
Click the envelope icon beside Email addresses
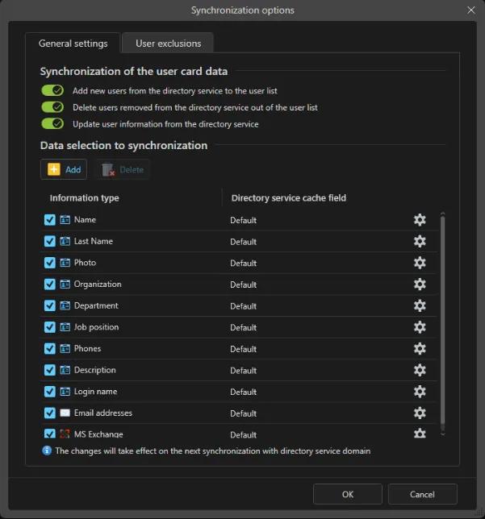[65, 413]
